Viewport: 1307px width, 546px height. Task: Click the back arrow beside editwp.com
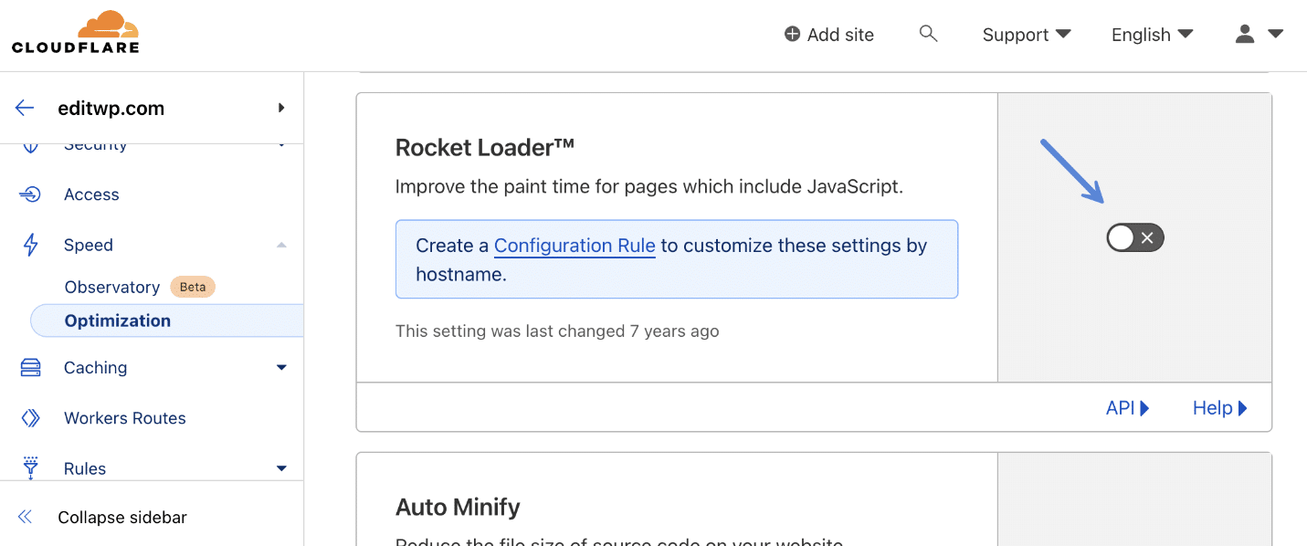coord(24,108)
